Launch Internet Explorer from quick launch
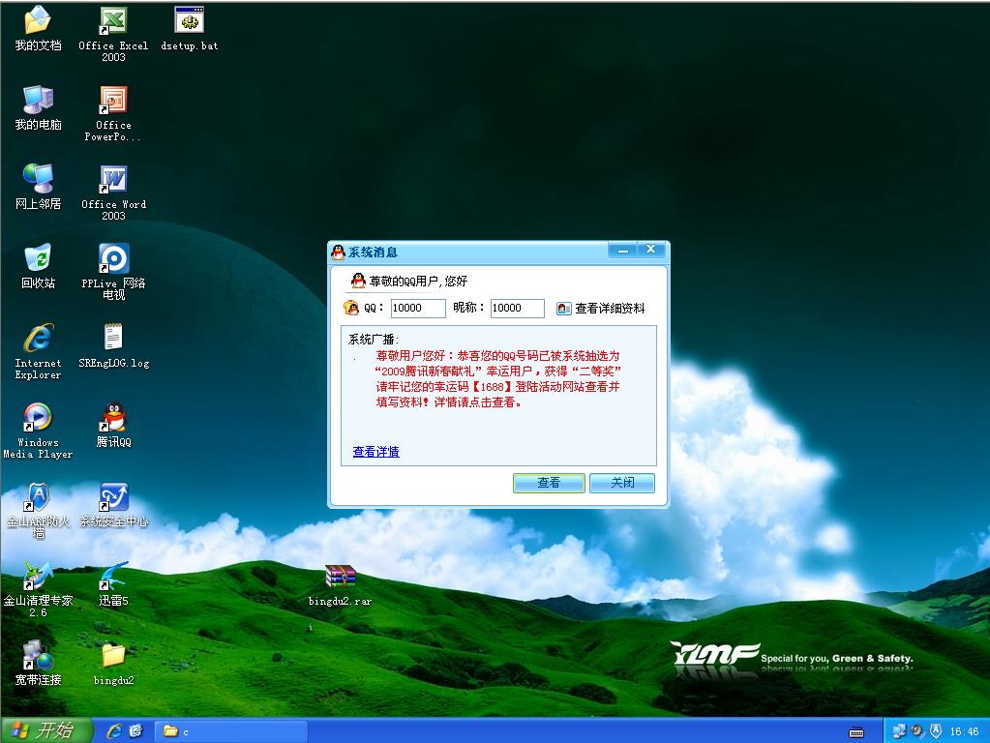Screen dimensions: 990x743 [114, 731]
